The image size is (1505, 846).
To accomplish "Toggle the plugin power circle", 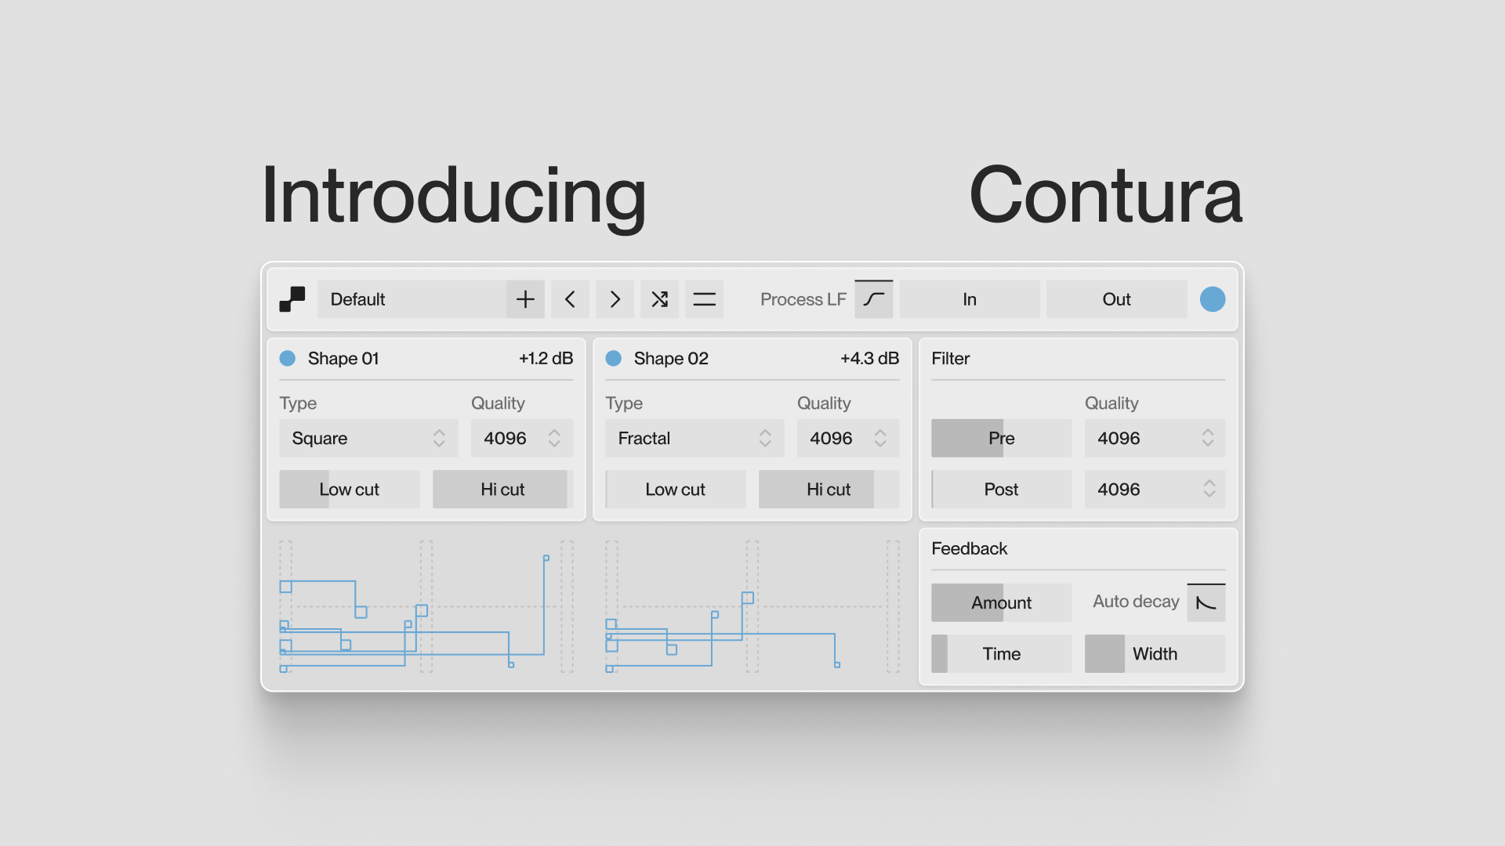I will tap(1213, 299).
